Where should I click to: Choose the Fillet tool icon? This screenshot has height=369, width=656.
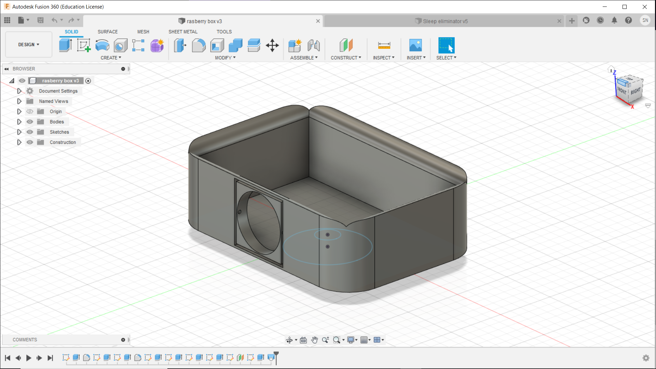[199, 45]
